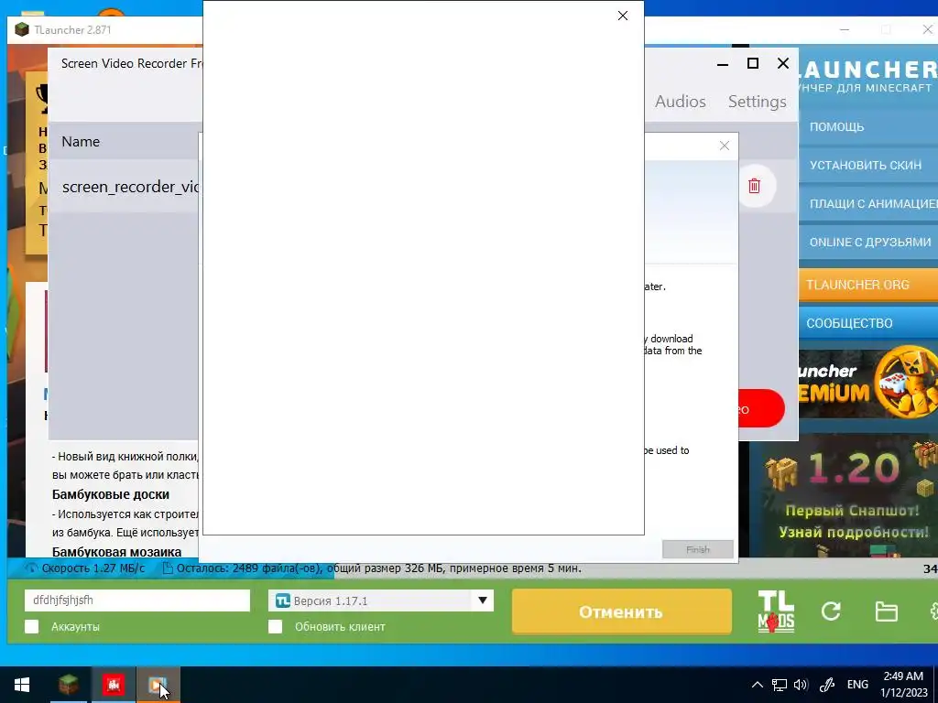Switch to Audios tab in recorder
Image resolution: width=938 pixels, height=703 pixels.
681,102
